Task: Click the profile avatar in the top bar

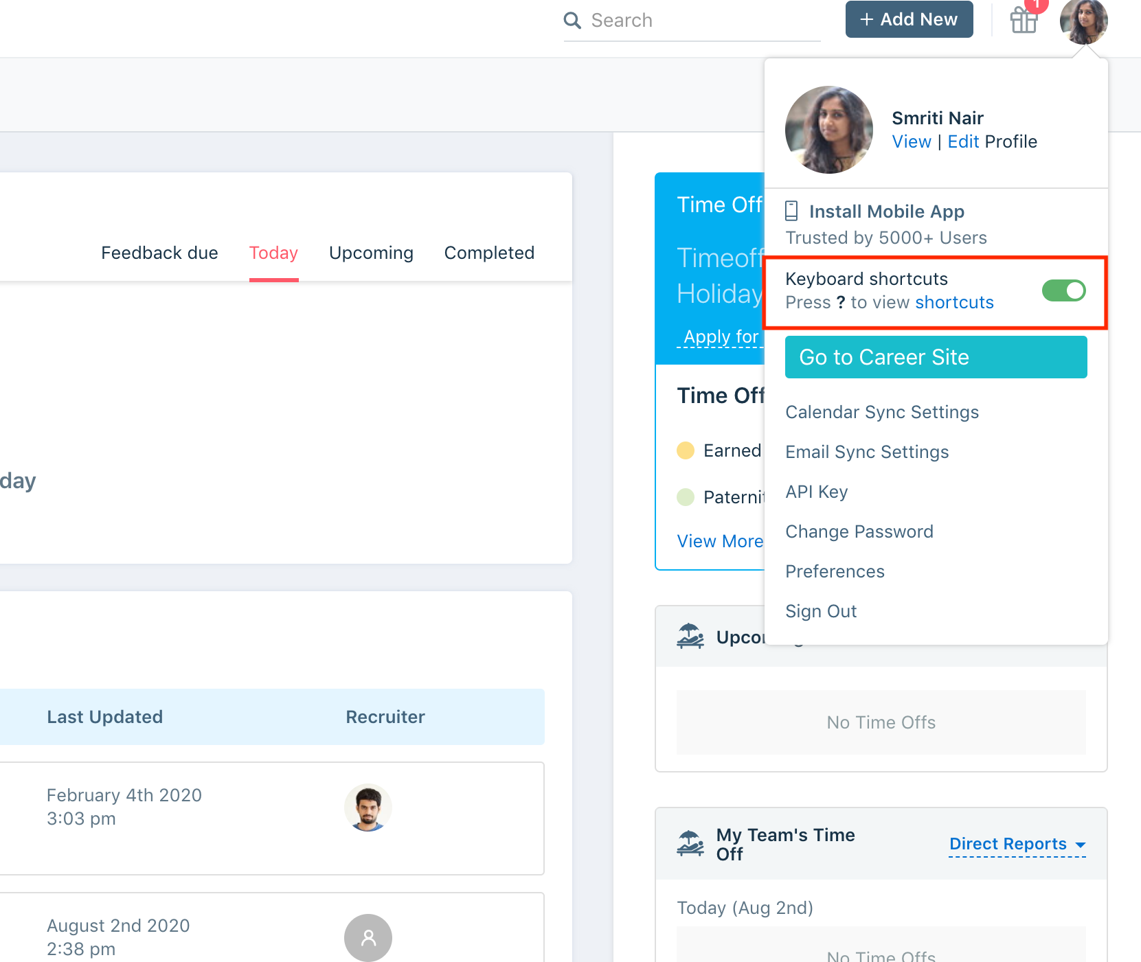Action: 1083,21
